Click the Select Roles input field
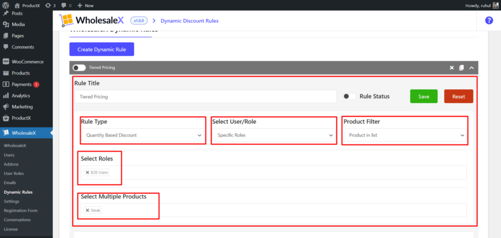The image size is (501, 238). click(273, 172)
